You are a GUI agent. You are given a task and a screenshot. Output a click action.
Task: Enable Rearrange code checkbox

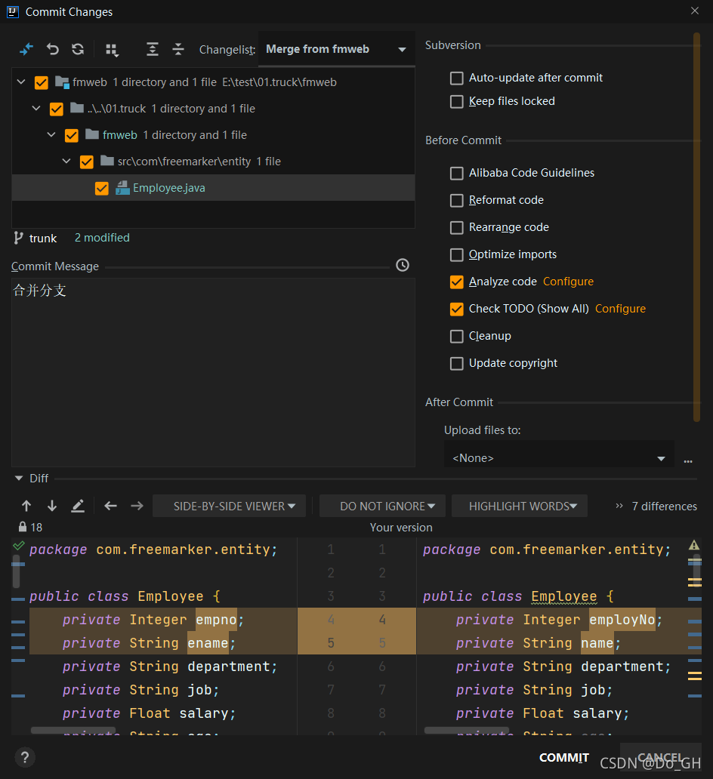click(456, 227)
